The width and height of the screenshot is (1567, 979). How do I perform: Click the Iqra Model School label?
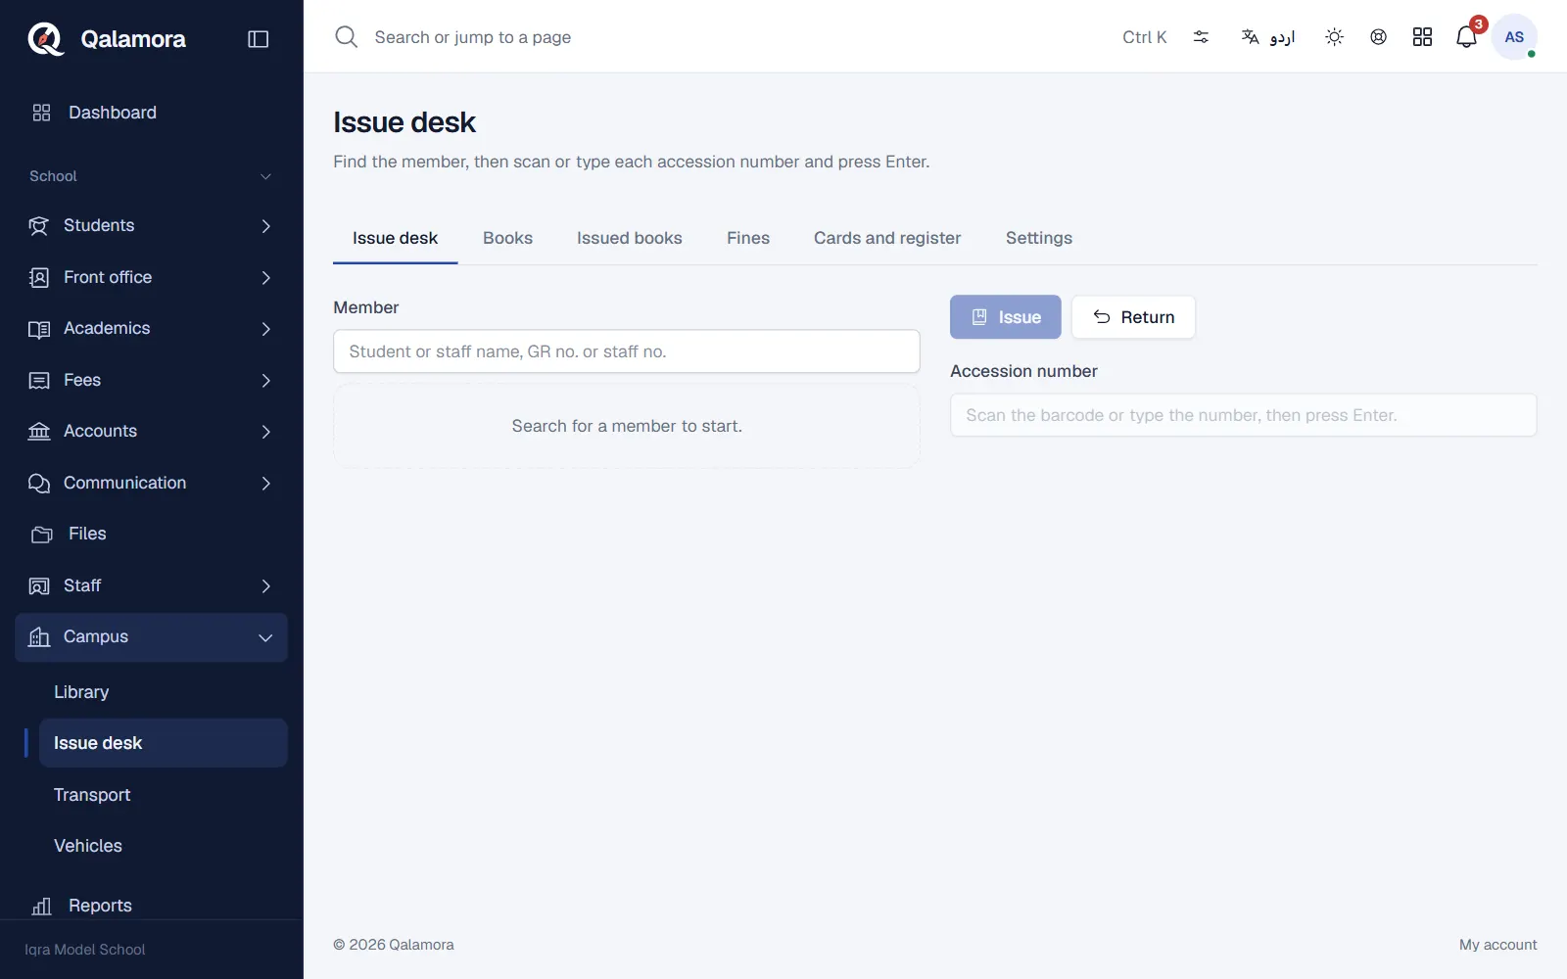[84, 950]
